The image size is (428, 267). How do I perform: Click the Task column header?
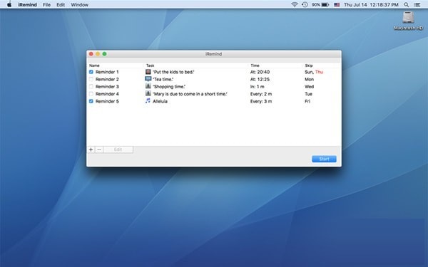click(150, 66)
